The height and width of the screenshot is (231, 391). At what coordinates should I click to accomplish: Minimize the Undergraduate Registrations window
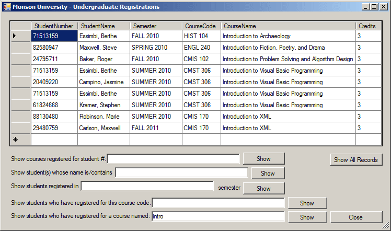(x=365, y=7)
